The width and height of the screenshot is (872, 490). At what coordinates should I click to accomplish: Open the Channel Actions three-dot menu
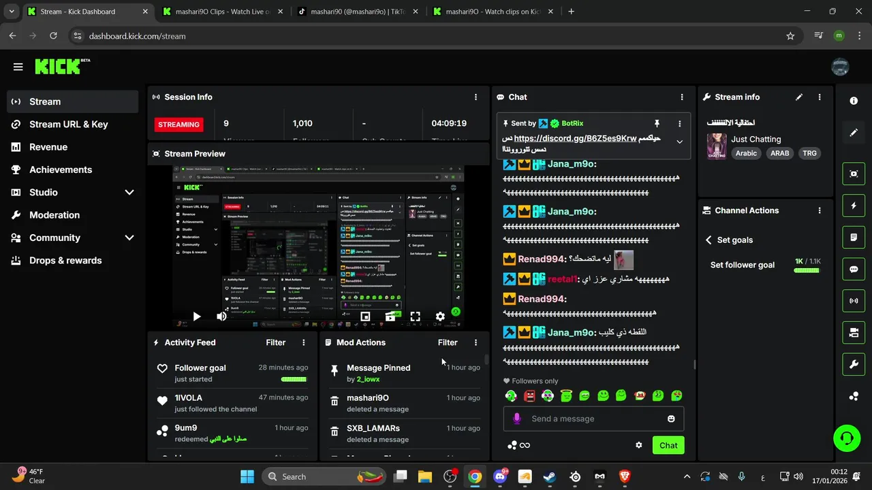tap(820, 211)
